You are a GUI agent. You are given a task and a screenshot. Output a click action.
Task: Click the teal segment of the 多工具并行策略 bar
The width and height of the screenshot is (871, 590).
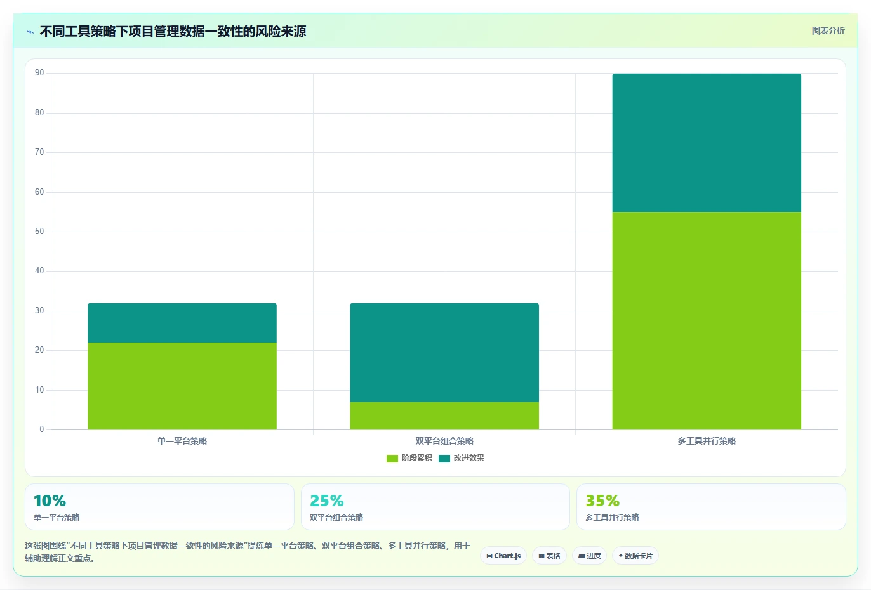707,143
